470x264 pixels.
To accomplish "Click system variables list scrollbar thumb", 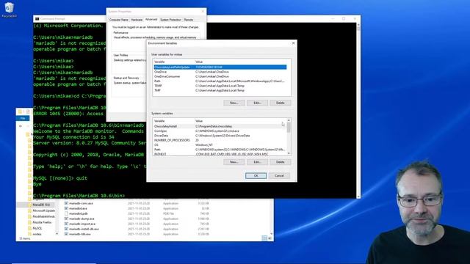I will [x=289, y=128].
